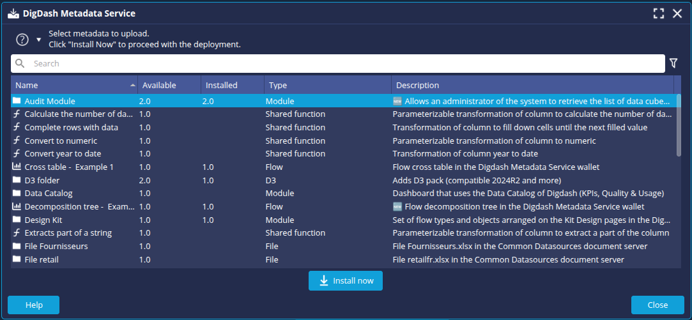Click Installed 2.0 for Audit Module
The width and height of the screenshot is (692, 320).
point(208,101)
